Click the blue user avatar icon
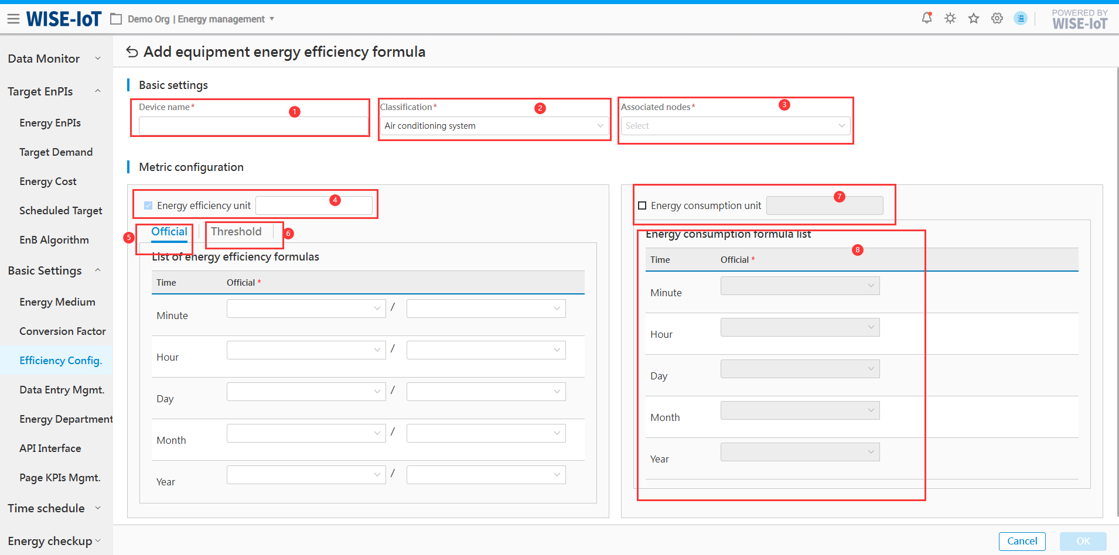 coord(1021,18)
